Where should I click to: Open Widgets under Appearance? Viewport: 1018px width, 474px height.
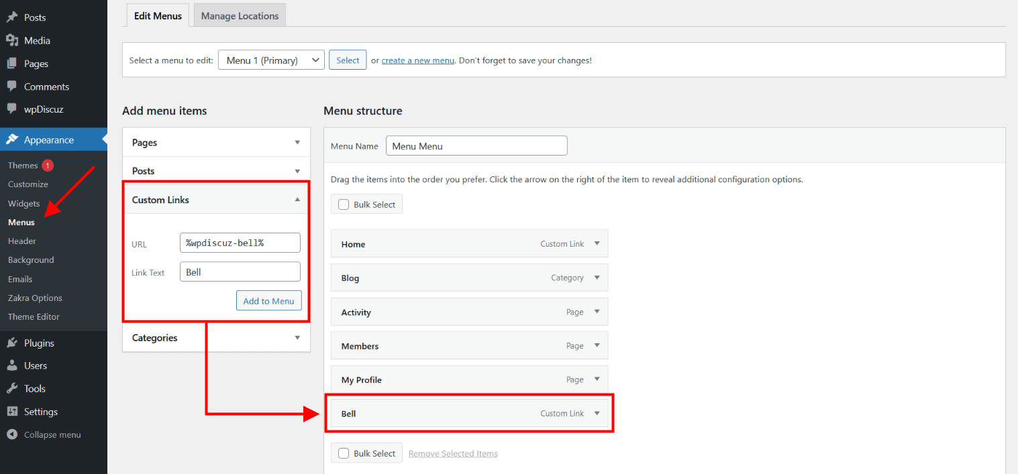pyautogui.click(x=24, y=203)
